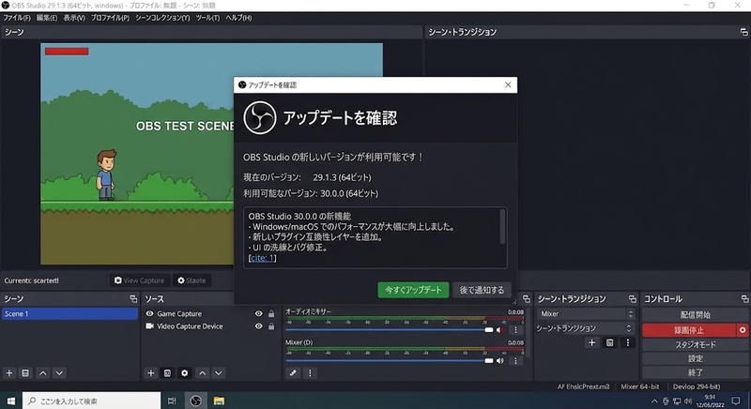
Task: Unmute the オーディオミキサー channel with its red speaker
Action: pos(500,330)
